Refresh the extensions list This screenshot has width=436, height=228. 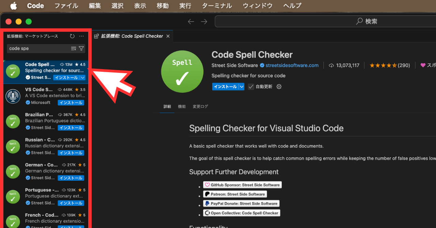click(72, 36)
